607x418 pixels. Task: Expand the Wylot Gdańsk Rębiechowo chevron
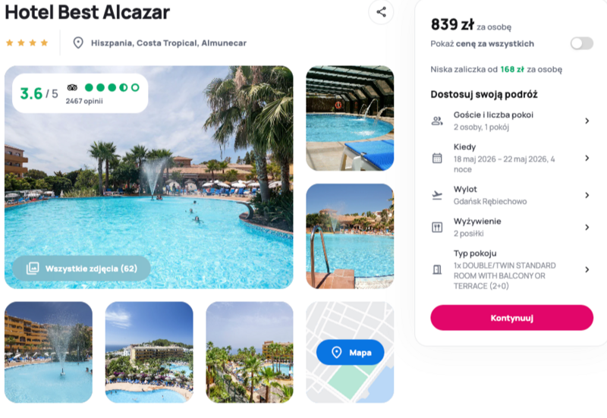coord(587,195)
